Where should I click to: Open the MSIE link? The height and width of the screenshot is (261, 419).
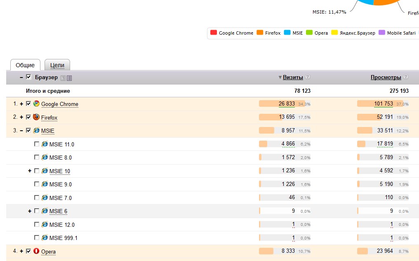[47, 131]
